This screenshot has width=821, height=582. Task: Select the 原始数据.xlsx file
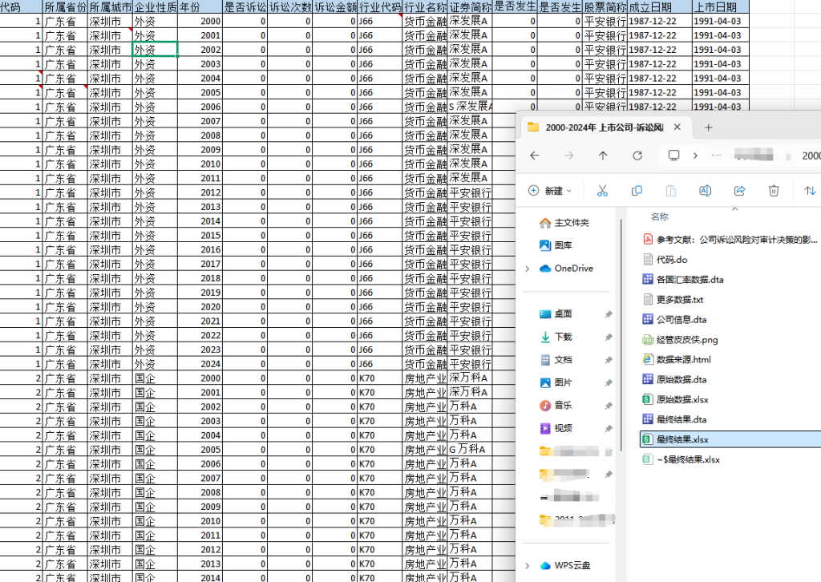(681, 399)
